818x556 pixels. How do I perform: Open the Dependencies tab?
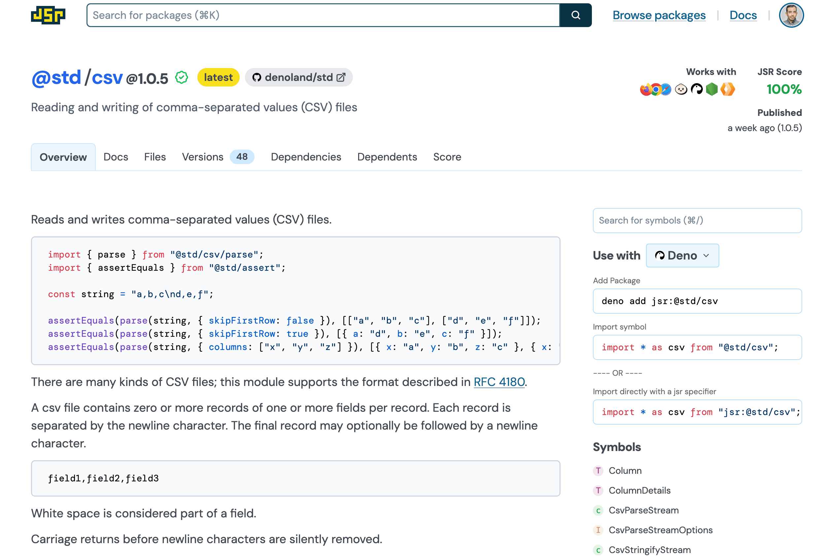pyautogui.click(x=306, y=157)
